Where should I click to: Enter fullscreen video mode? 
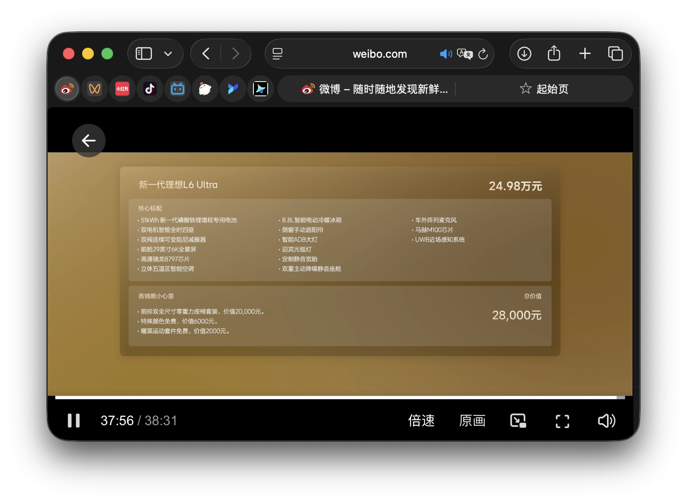(563, 421)
